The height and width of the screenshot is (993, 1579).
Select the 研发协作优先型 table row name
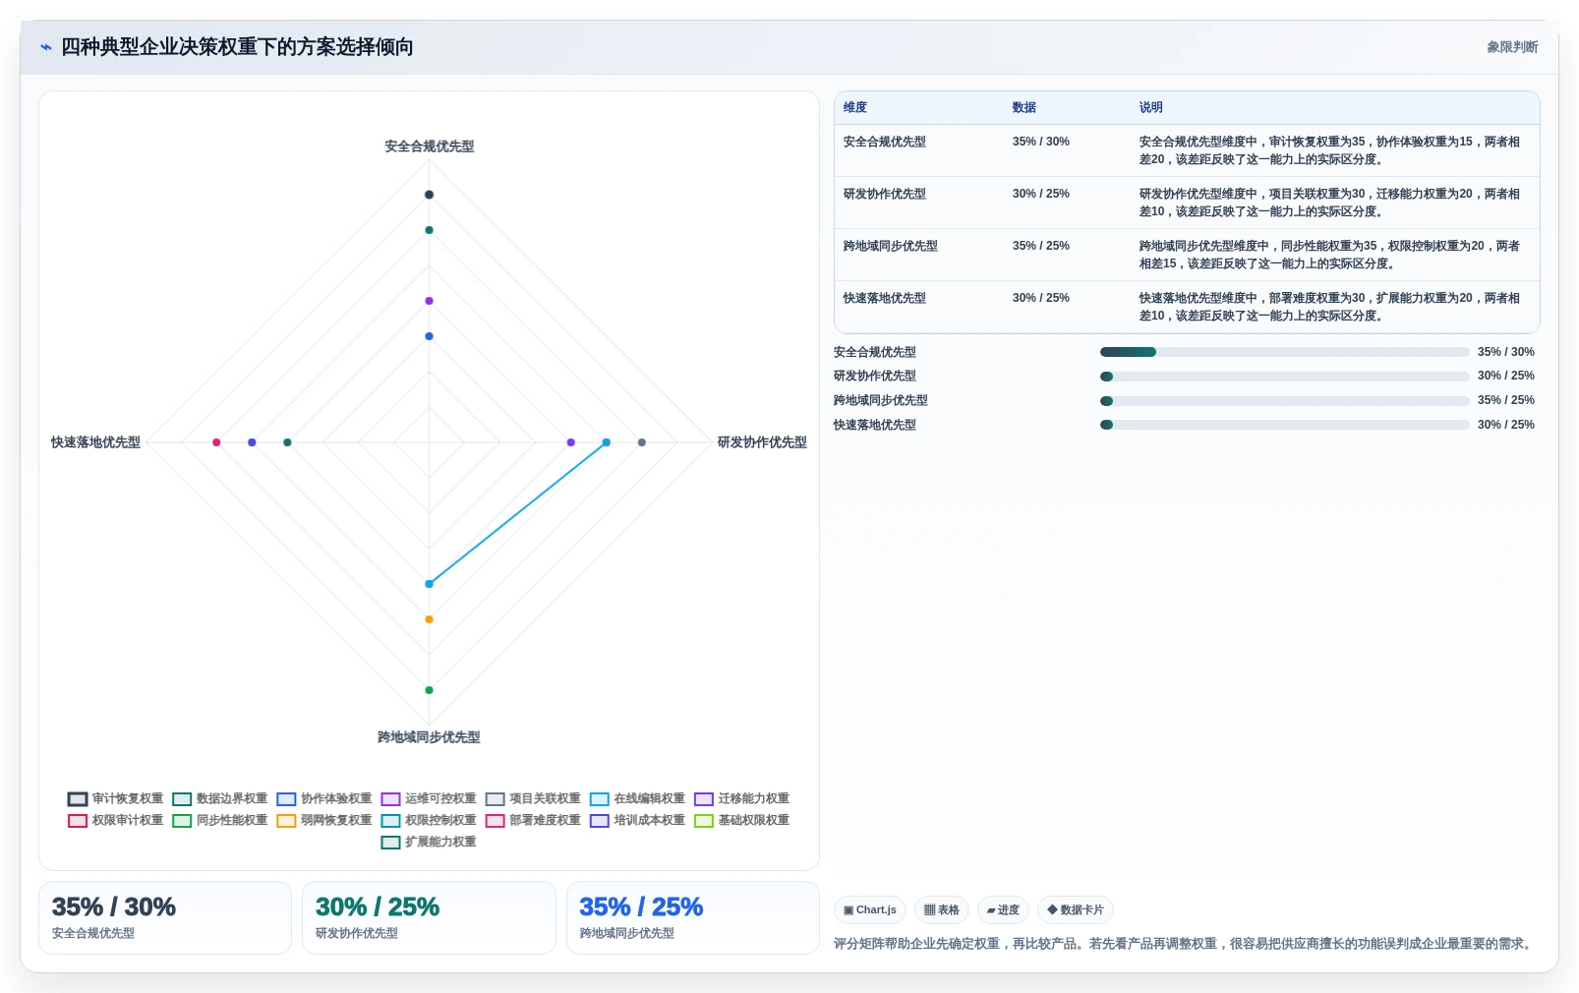pos(885,194)
